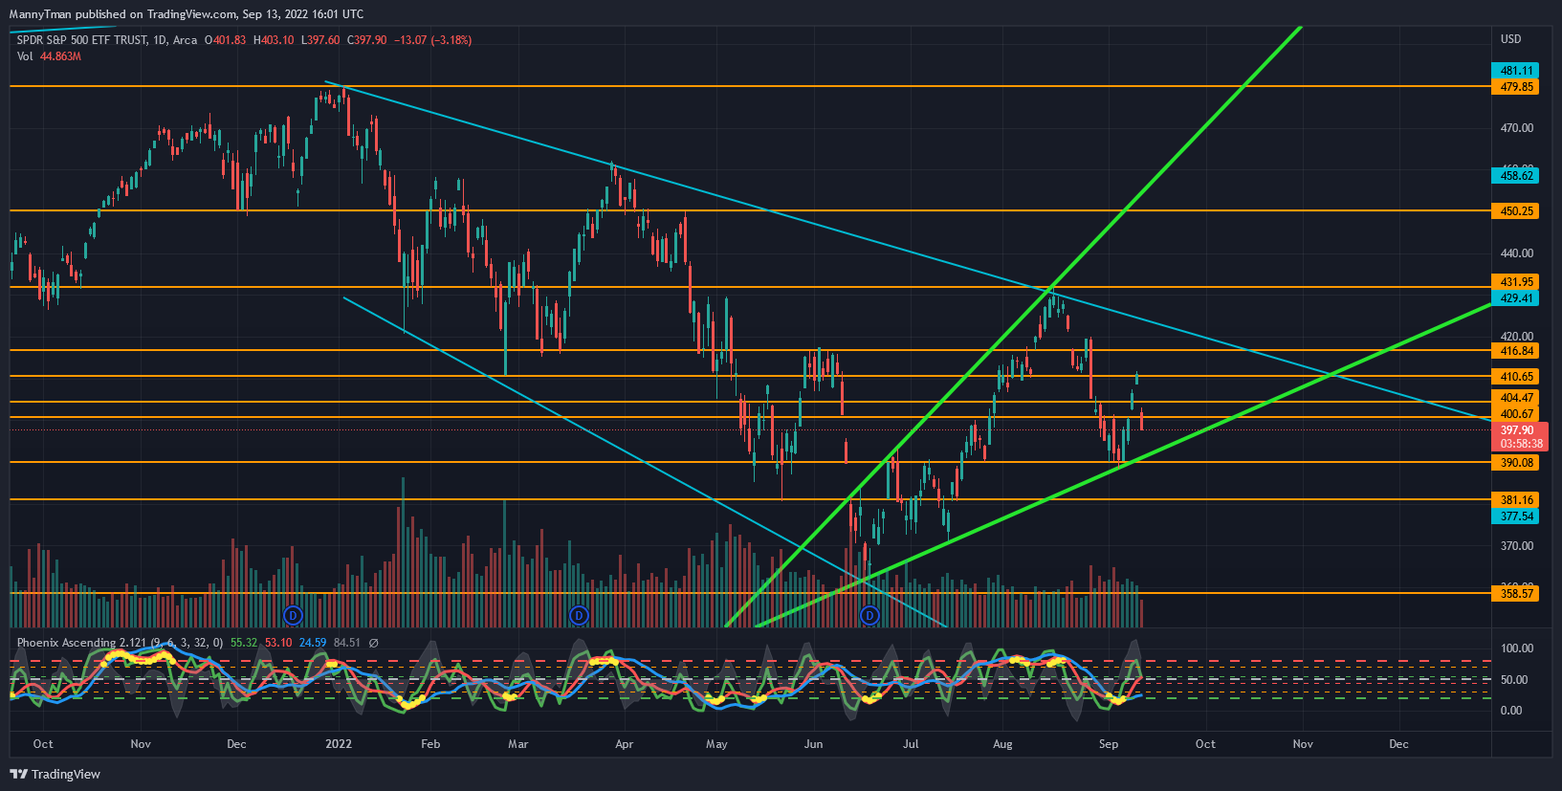Select the 458.62 blue price label
The width and height of the screenshot is (1562, 791).
pos(1516,176)
